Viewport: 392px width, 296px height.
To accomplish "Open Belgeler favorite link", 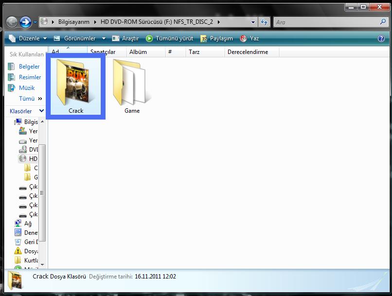I will [x=24, y=67].
